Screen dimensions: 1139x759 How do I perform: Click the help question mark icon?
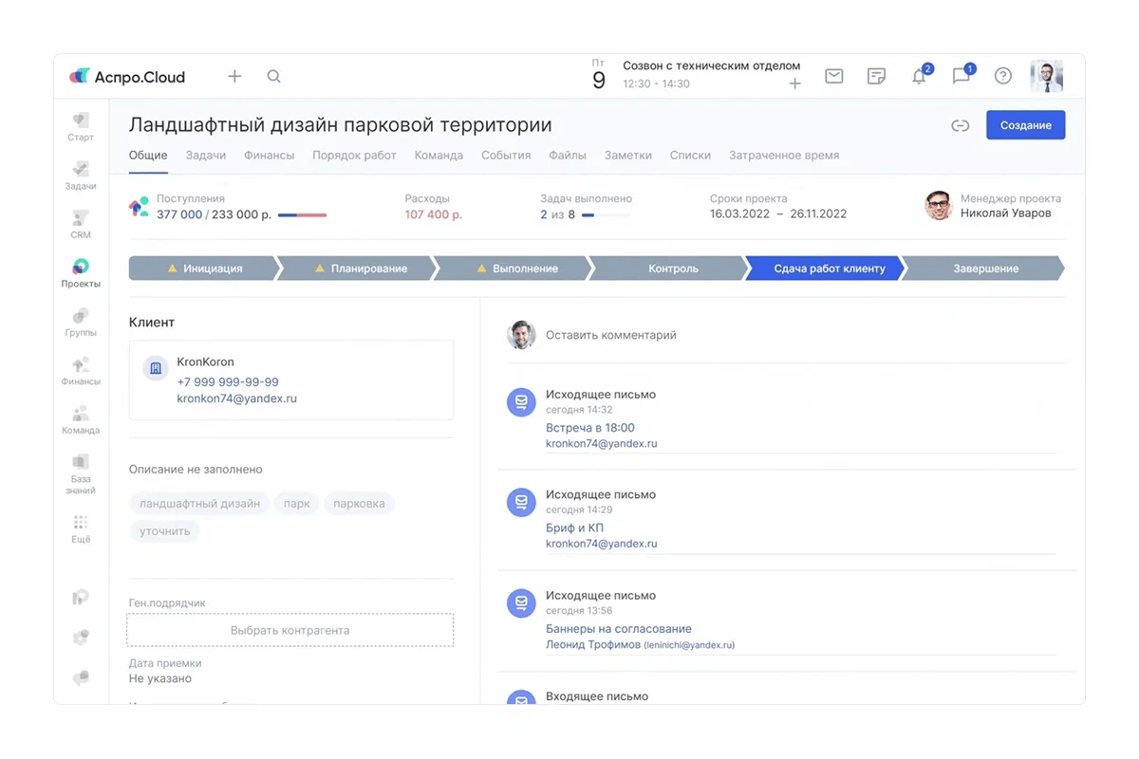click(x=1002, y=77)
